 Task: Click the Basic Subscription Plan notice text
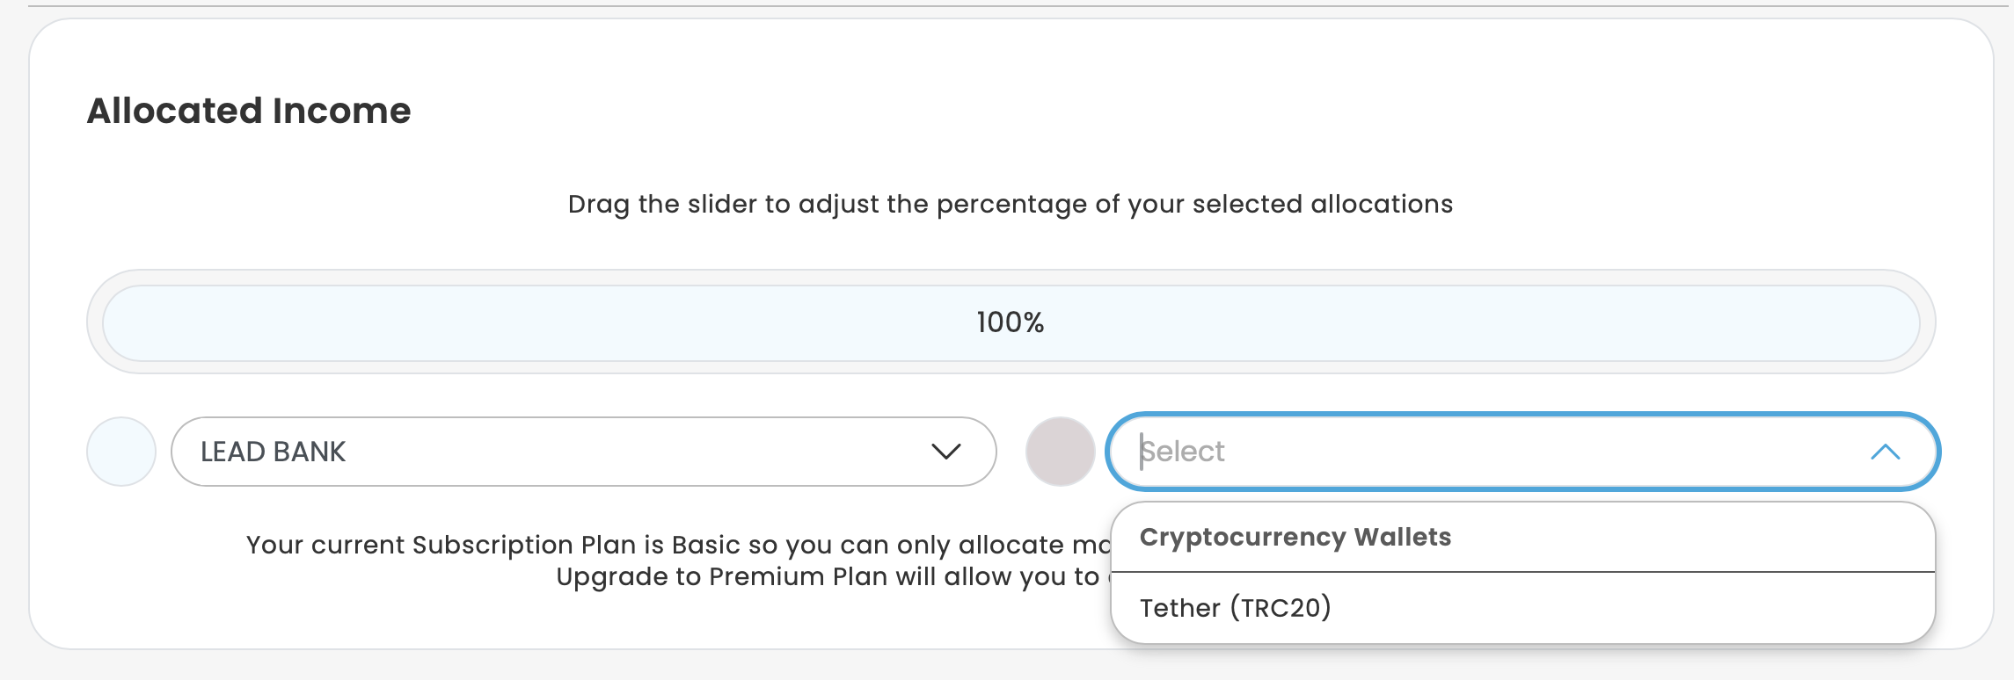(677, 545)
